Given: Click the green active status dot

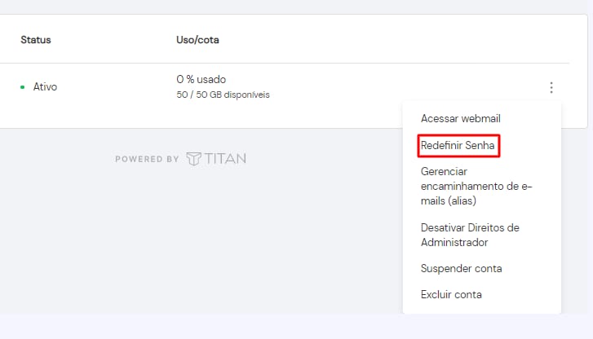Looking at the screenshot, I should click(x=23, y=86).
